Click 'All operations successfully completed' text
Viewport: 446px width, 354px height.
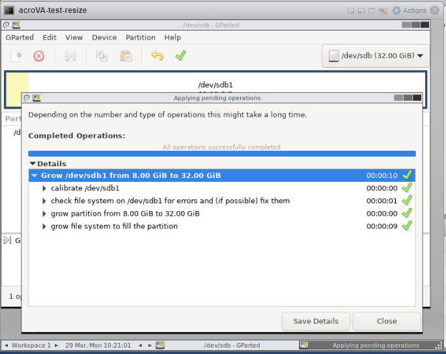coord(221,147)
